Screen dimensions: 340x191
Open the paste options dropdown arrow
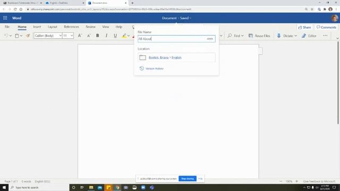21,36
